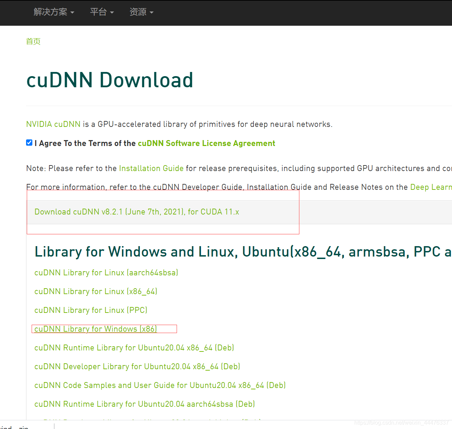Download cuDNN Developer Library Ubuntu20.04 x86_64 (Deb)

click(x=137, y=366)
